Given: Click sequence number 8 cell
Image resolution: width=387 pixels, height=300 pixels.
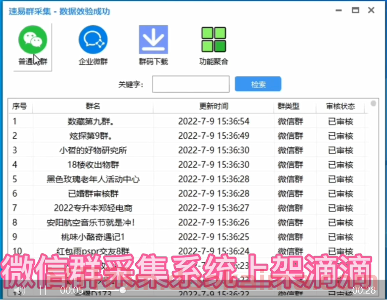Looking at the screenshot, I should pyautogui.click(x=15, y=223).
